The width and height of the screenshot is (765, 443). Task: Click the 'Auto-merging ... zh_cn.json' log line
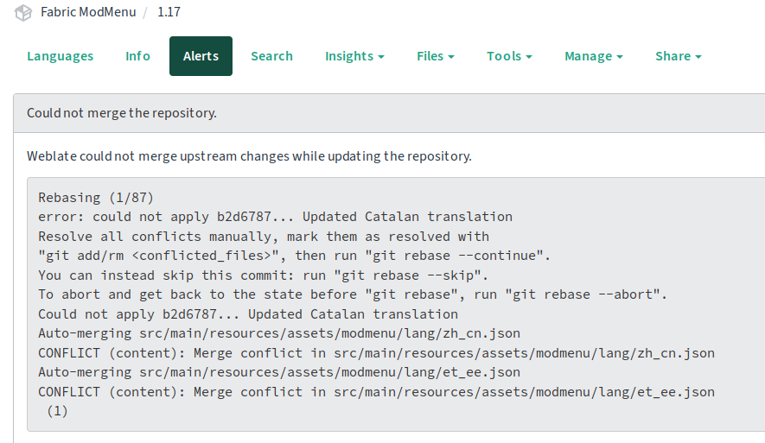(x=279, y=333)
